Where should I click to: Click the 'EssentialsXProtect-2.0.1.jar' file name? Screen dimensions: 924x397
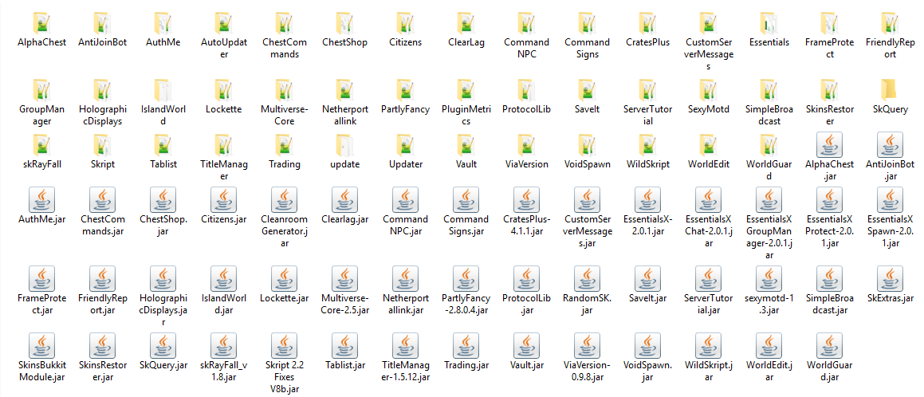[x=830, y=231]
